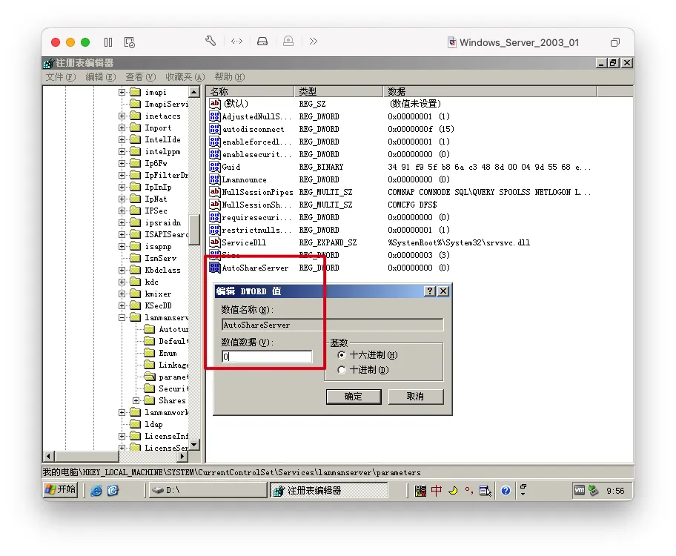The width and height of the screenshot is (676, 556).
Task: Expand the KSecDD tree node
Action: tap(122, 306)
